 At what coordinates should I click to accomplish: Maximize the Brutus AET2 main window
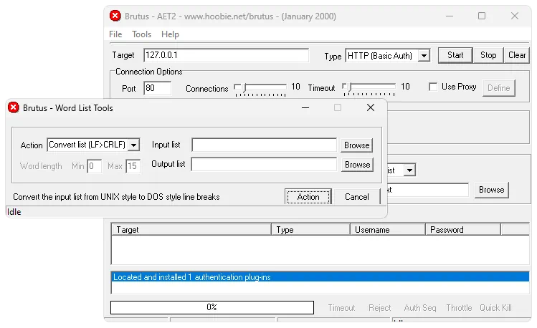click(482, 16)
